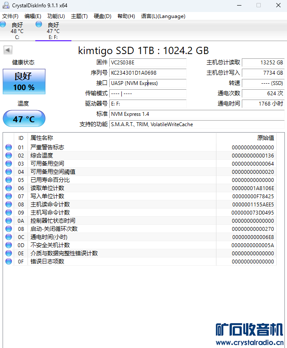Select raw value 0000001155AEE5
Image resolution: width=287 pixels, height=348 pixels.
[x=253, y=204]
